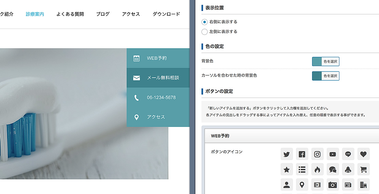Image resolution: width=379 pixels, height=194 pixels.
Task: Select the map pin icon in the icon grid
Action: pyautogui.click(x=302, y=184)
